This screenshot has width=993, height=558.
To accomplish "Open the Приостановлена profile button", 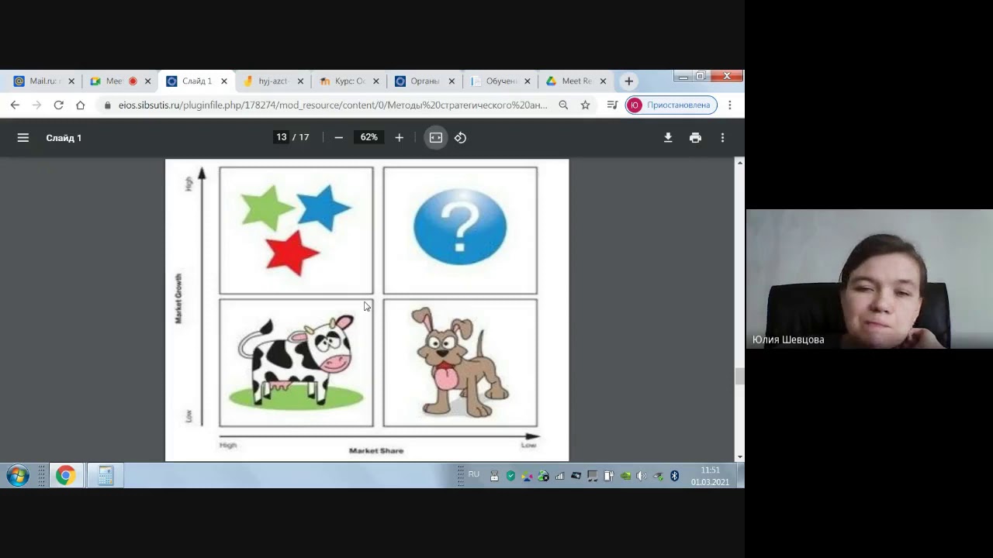I will (671, 105).
